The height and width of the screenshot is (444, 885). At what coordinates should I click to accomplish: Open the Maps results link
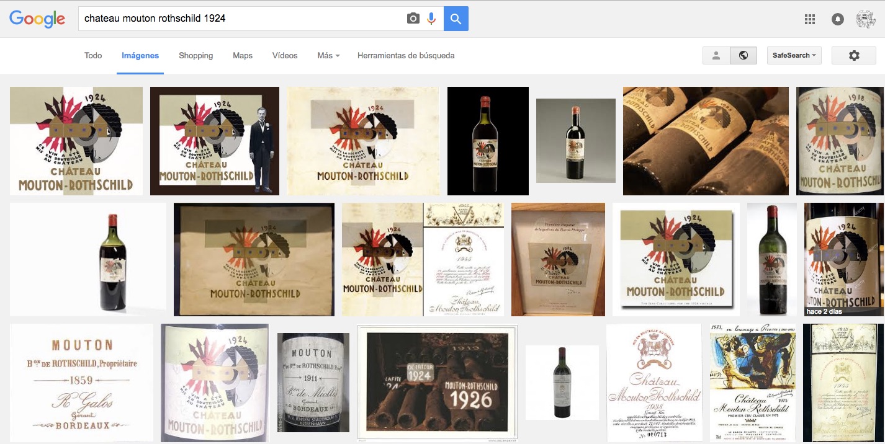point(243,55)
